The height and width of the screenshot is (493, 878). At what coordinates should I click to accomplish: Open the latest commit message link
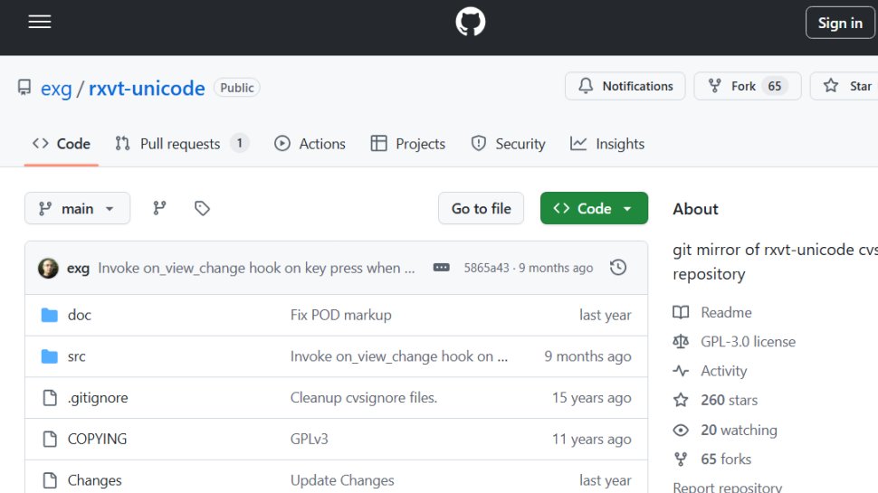click(x=256, y=268)
